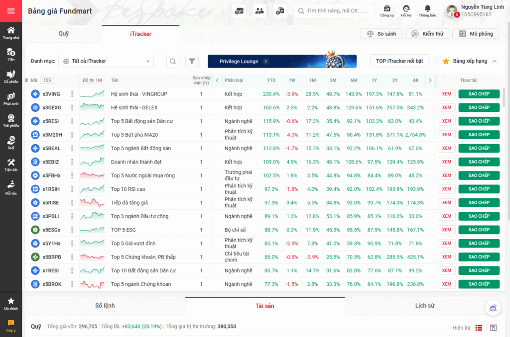510x337 pixels.
Task: Switch to the Quỹ tab
Action: tap(63, 34)
